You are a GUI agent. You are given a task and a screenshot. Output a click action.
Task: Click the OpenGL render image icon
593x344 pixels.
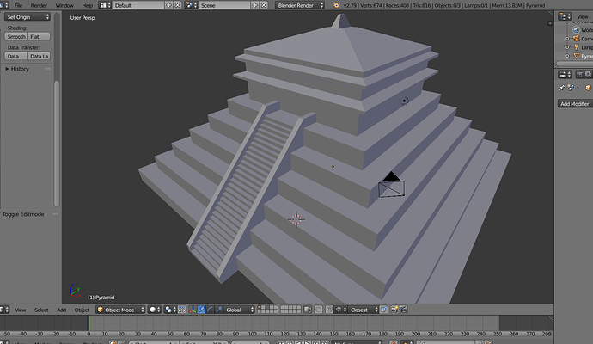click(x=394, y=310)
